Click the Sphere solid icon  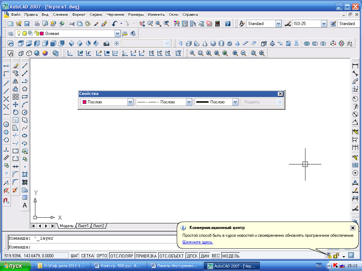pos(213,43)
